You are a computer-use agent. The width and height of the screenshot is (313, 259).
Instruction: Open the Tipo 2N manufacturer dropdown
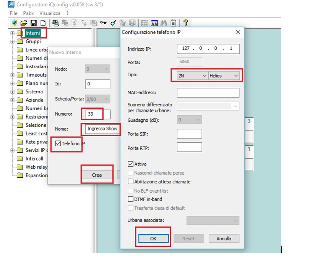[x=192, y=76]
